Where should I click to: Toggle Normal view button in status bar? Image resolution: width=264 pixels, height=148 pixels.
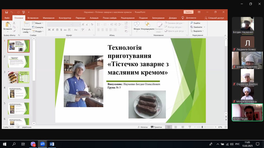[x=168, y=127]
